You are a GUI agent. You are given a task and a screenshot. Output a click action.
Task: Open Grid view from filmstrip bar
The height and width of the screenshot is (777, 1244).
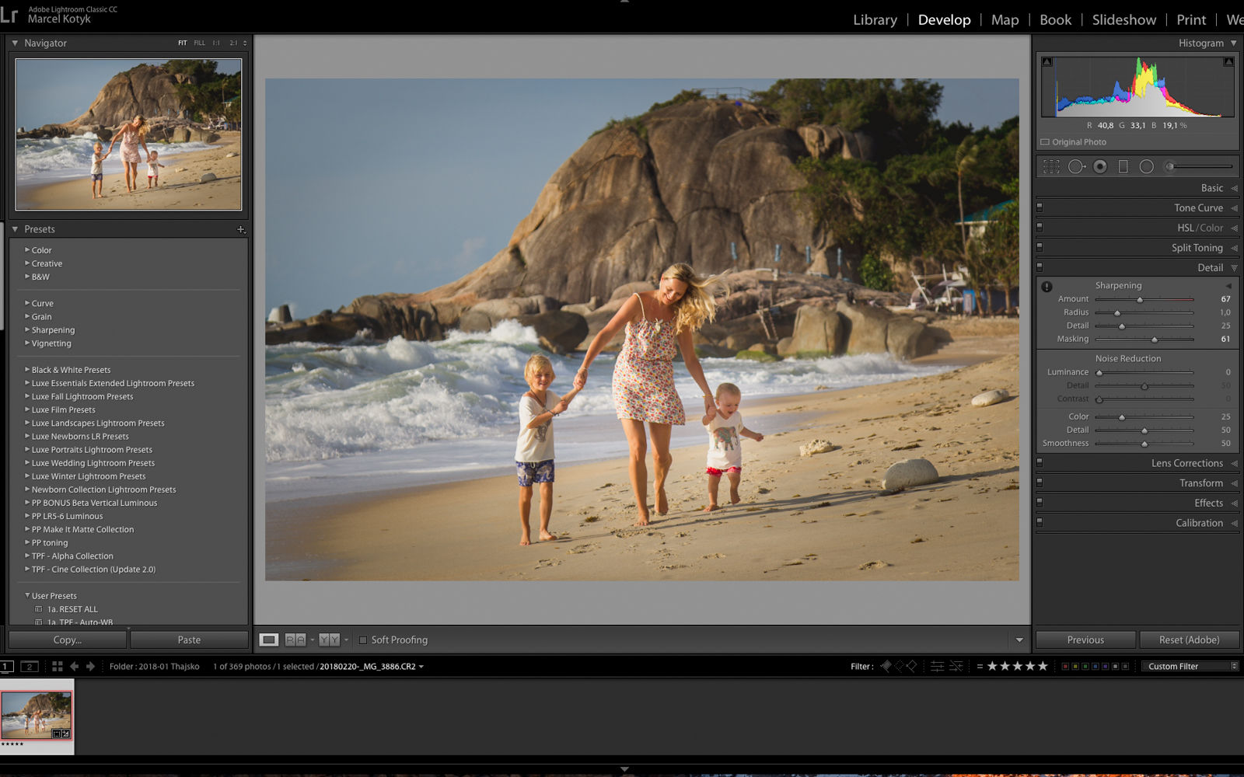tap(57, 667)
